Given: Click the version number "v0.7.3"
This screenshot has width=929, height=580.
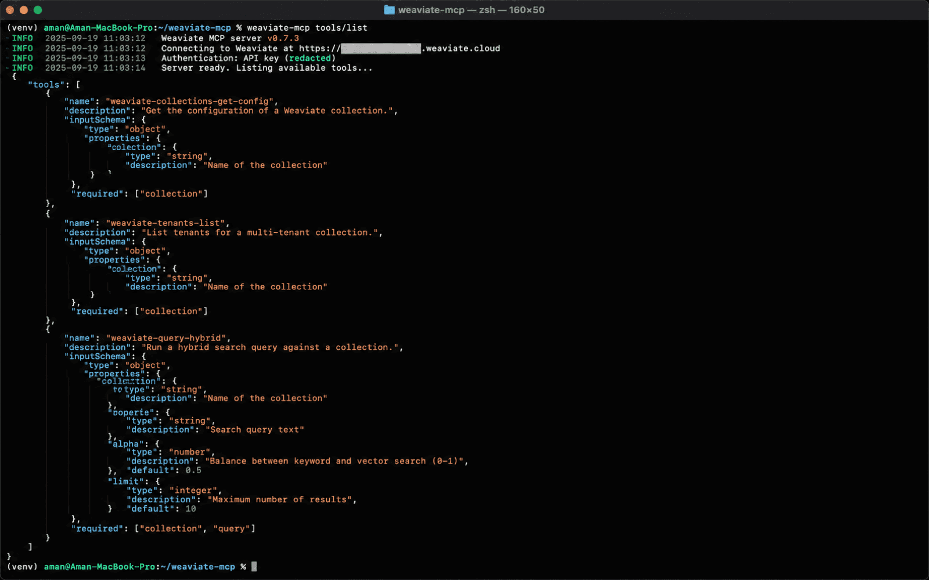Looking at the screenshot, I should tap(283, 38).
